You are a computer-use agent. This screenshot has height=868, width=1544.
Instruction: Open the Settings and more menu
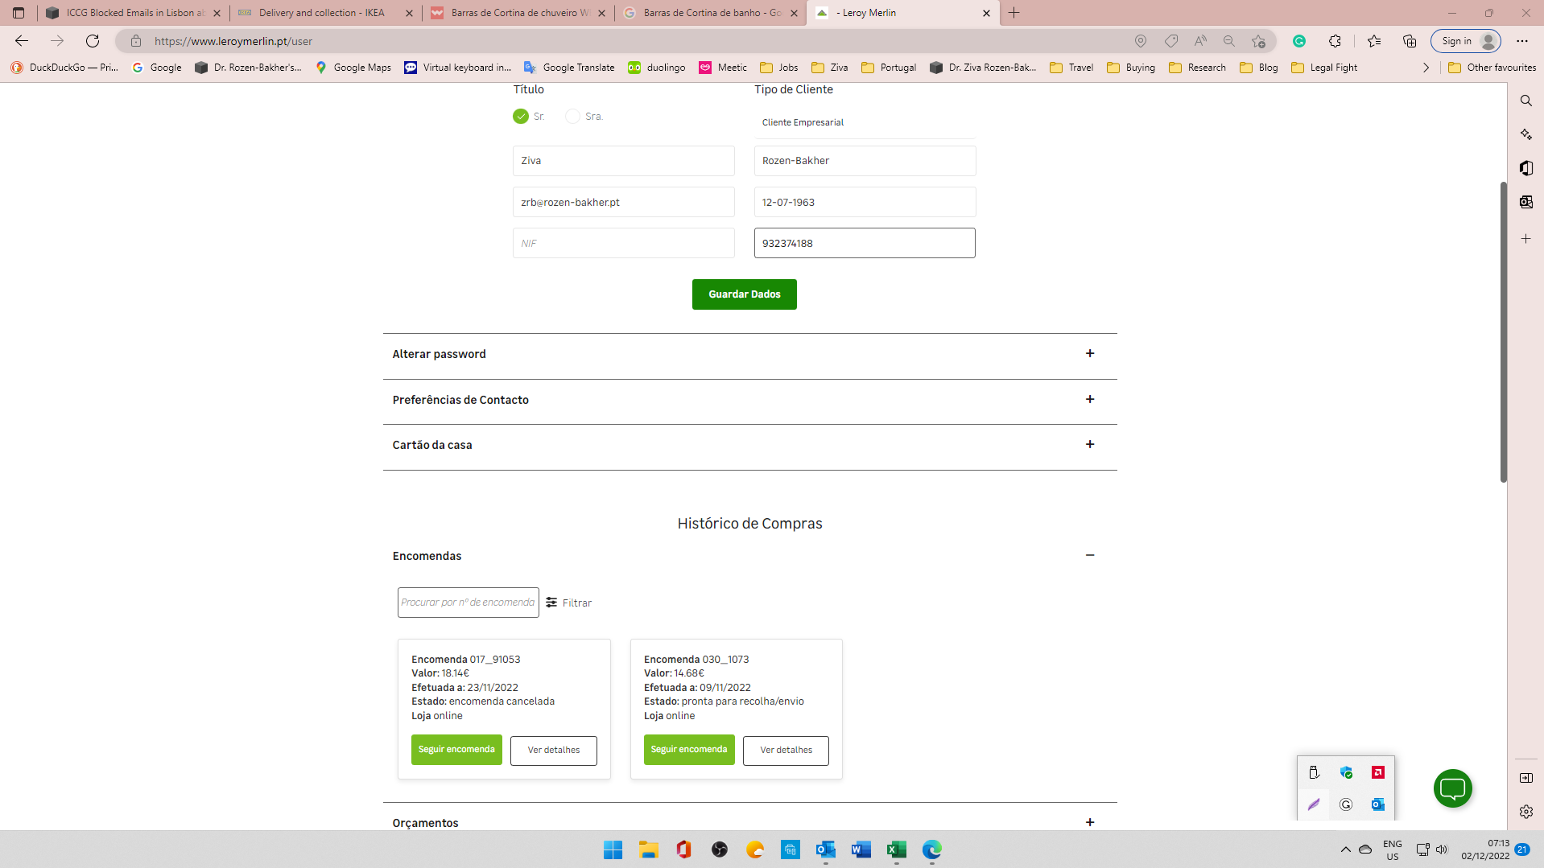pos(1521,41)
